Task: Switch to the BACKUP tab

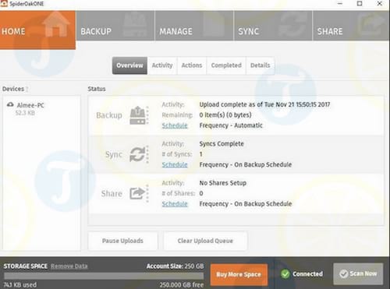Action: point(115,26)
